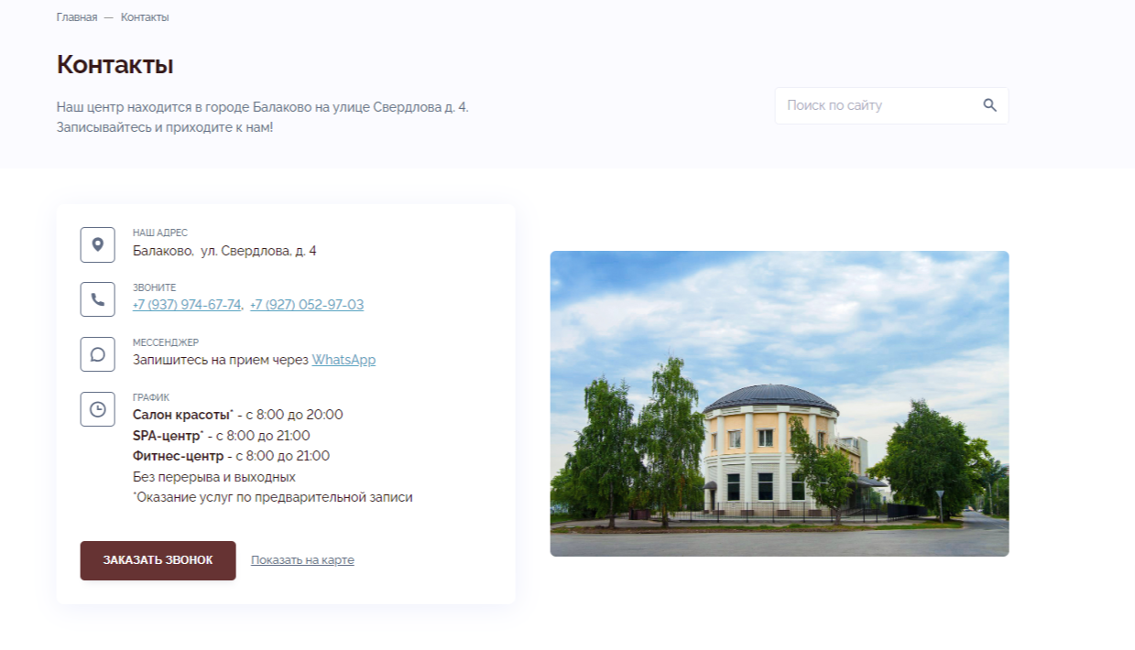Viewport: 1135px width, 650px height.
Task: Click the location pin icon beside the address
Action: point(98,244)
